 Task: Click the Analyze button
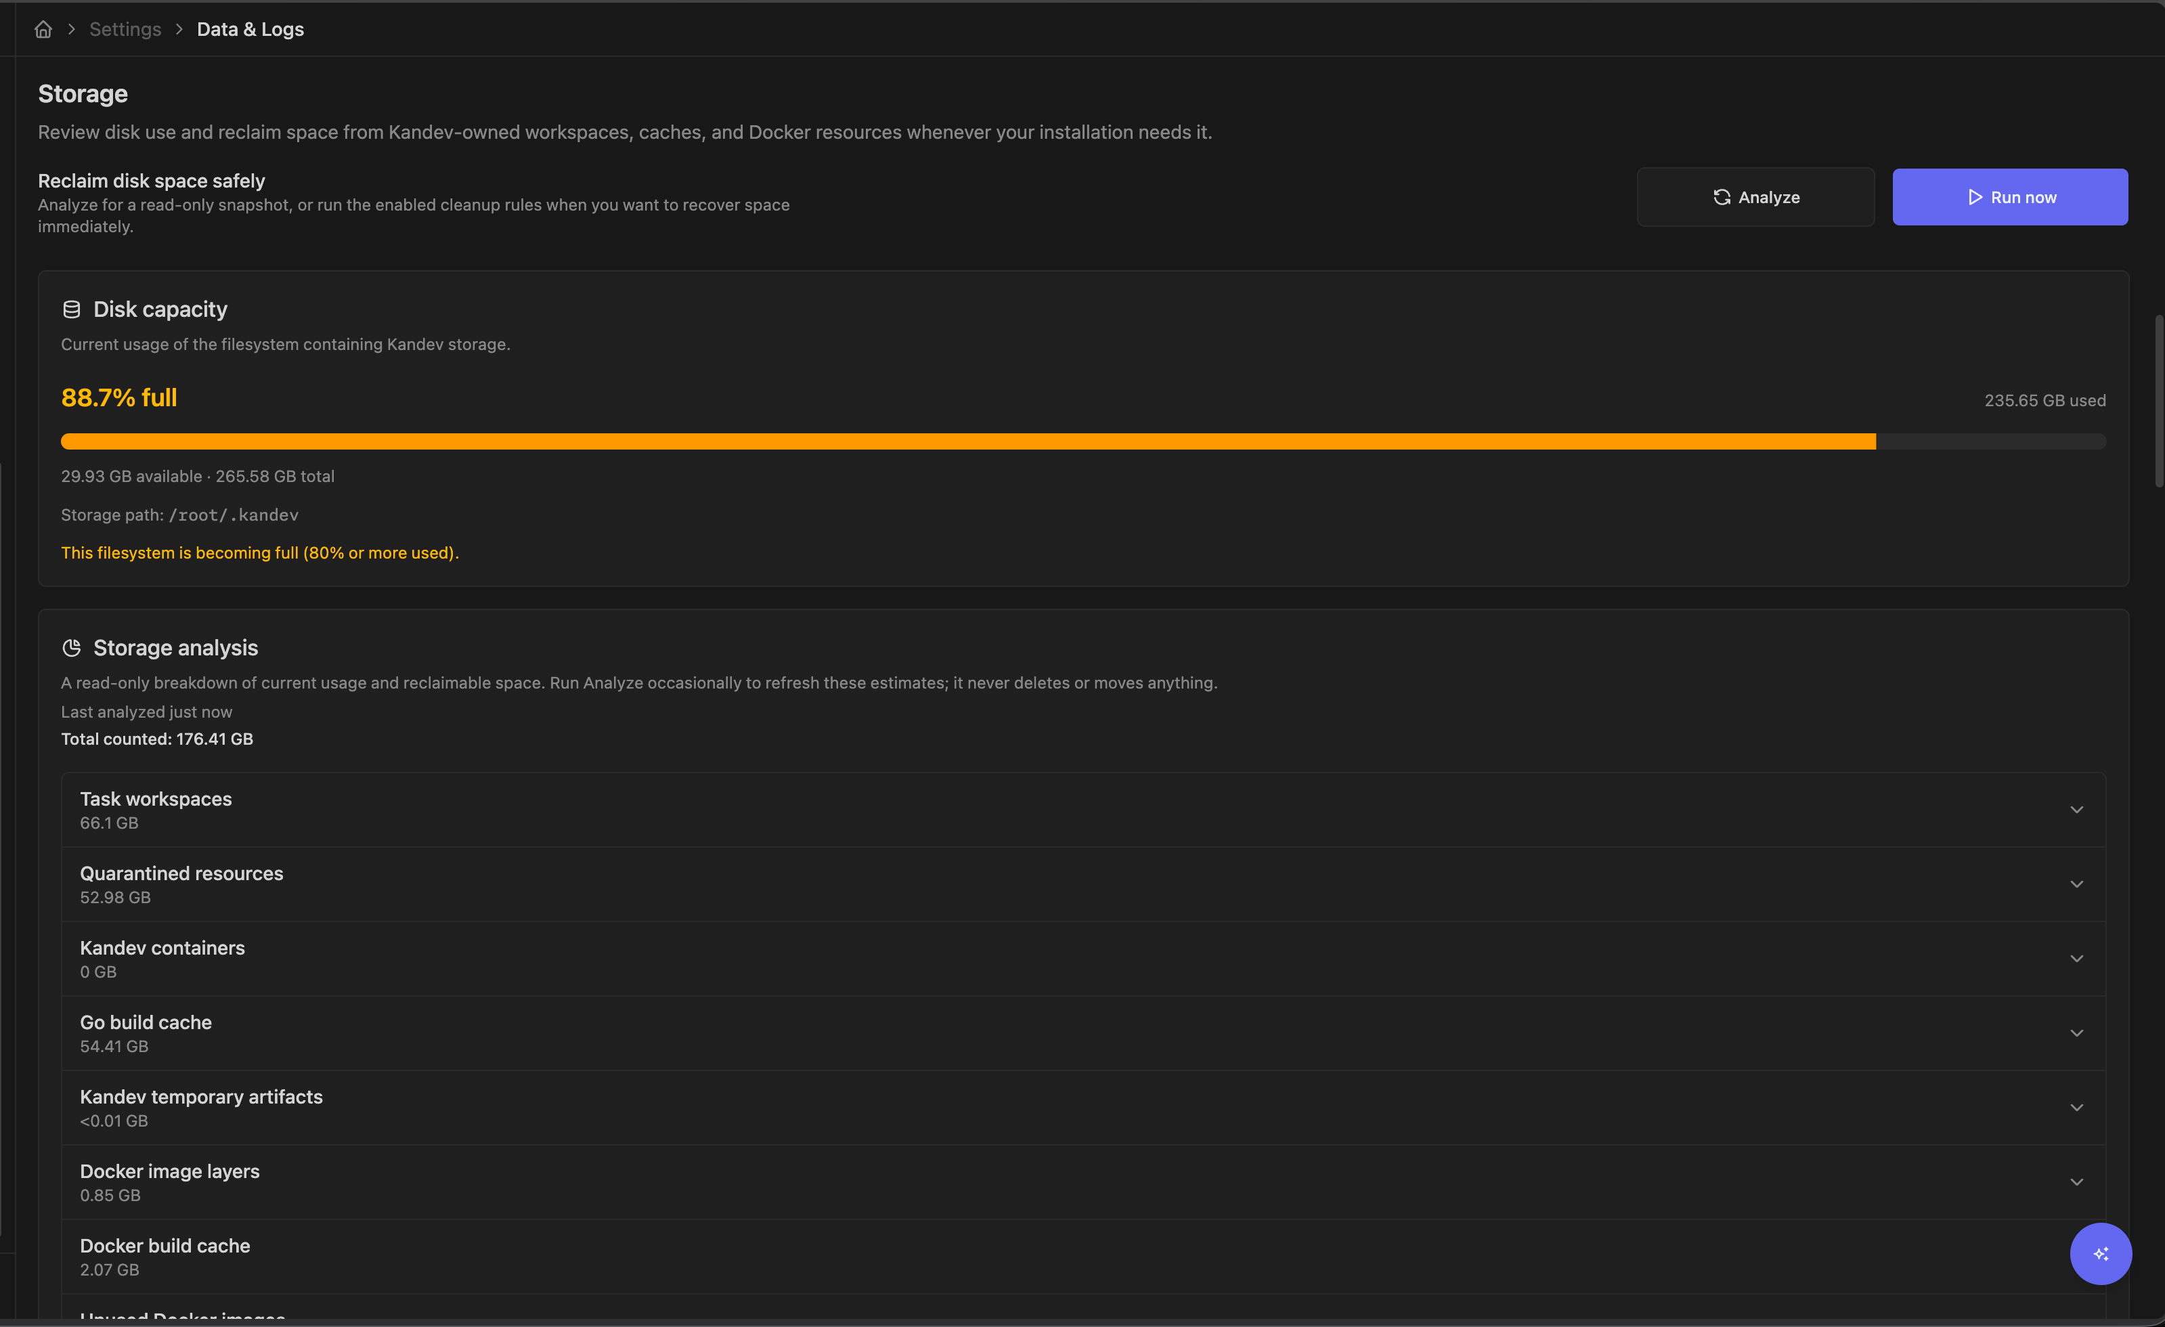(x=1755, y=197)
